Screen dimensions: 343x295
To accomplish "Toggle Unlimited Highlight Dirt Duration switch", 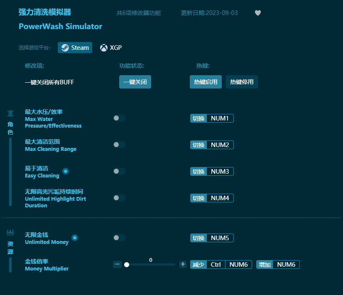I will point(119,198).
